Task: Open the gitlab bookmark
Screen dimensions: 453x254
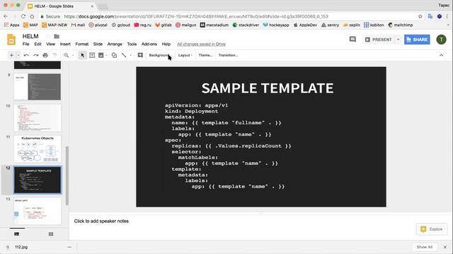Action: point(164,25)
